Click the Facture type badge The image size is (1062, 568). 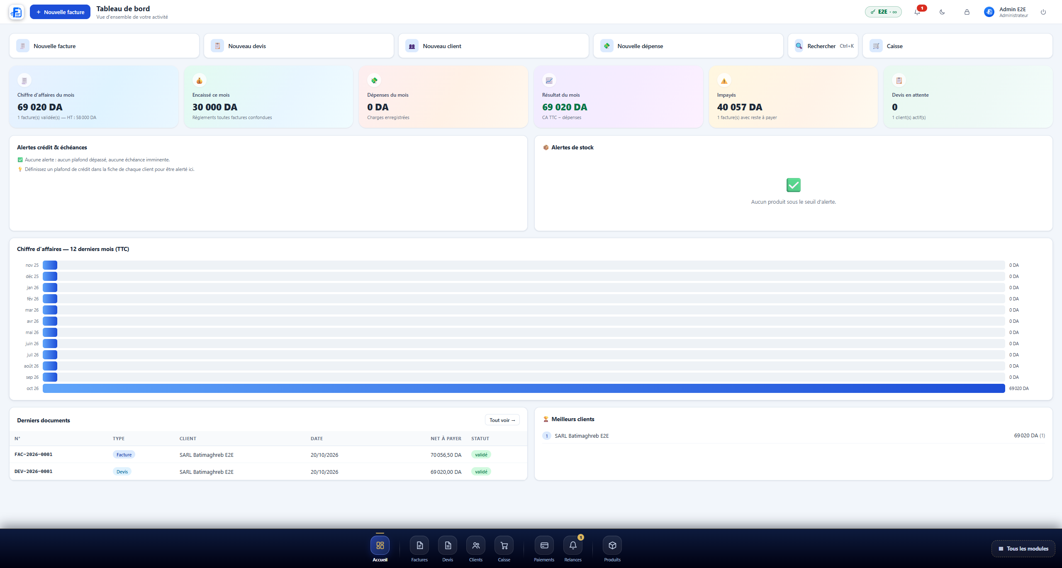click(x=124, y=455)
